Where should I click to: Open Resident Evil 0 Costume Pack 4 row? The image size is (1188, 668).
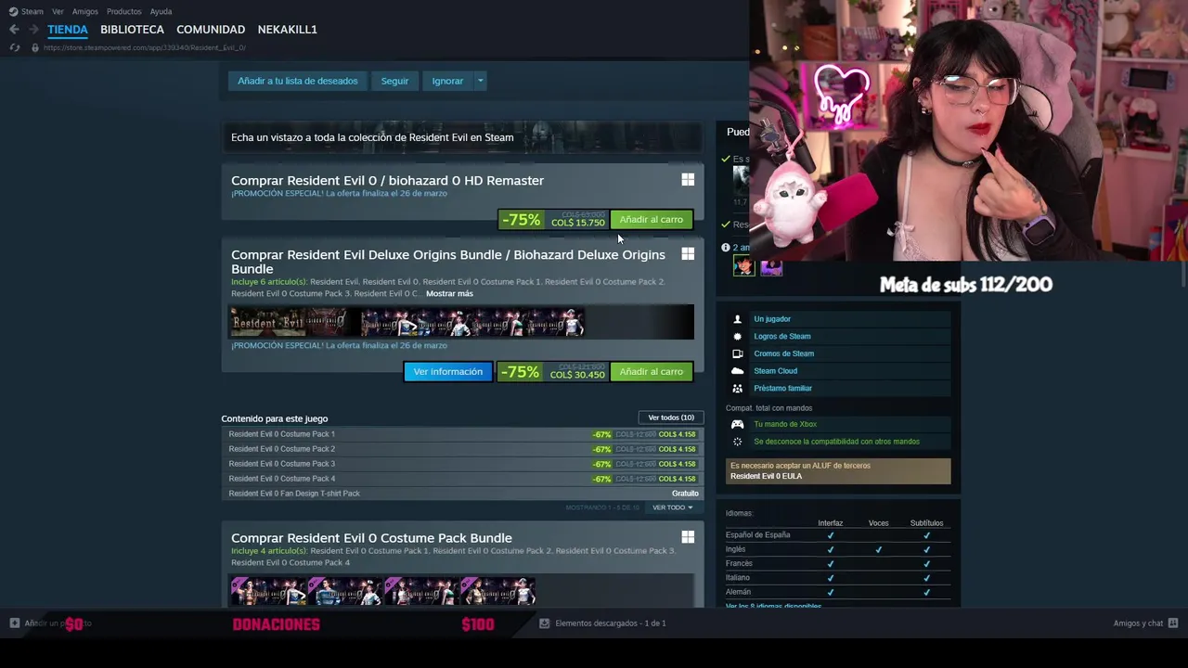point(462,479)
